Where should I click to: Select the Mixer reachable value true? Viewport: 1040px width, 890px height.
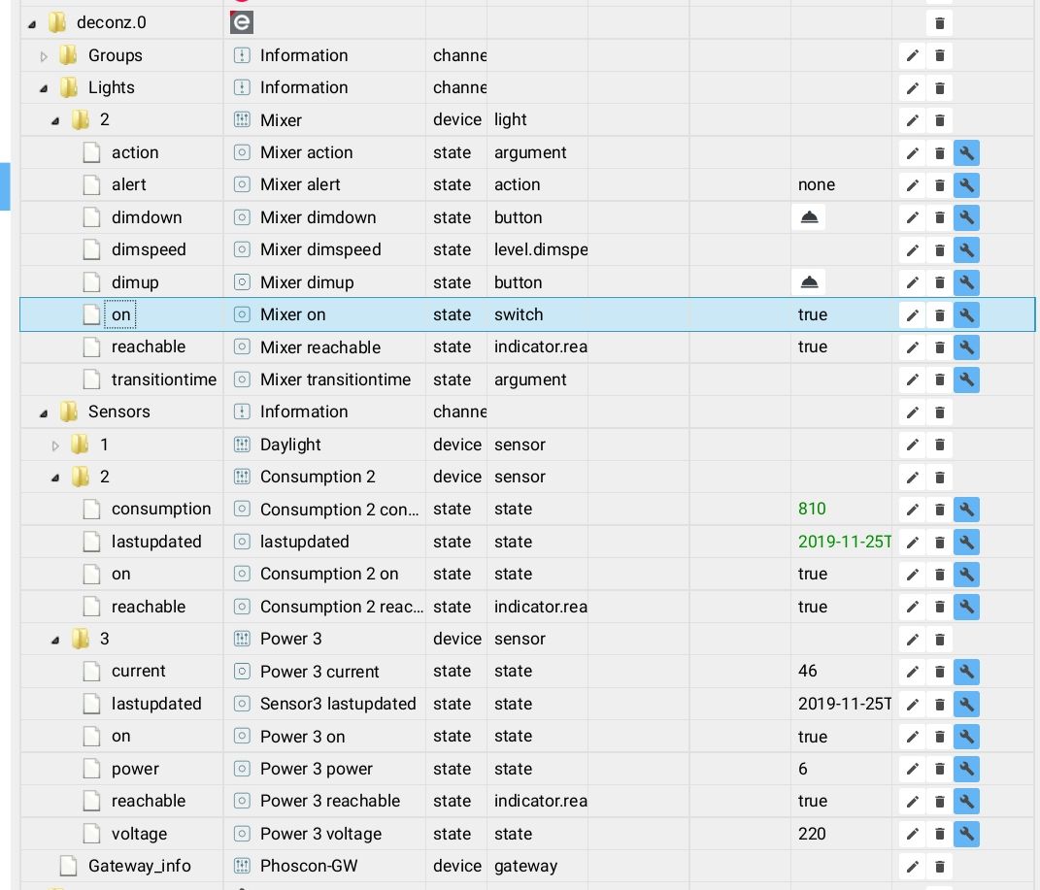(x=813, y=347)
